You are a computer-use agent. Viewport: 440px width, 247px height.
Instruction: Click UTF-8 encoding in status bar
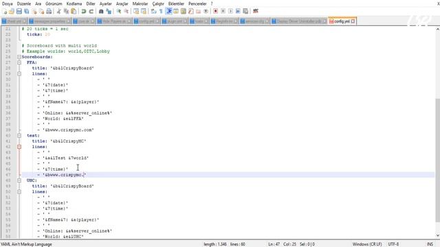click(x=393, y=244)
